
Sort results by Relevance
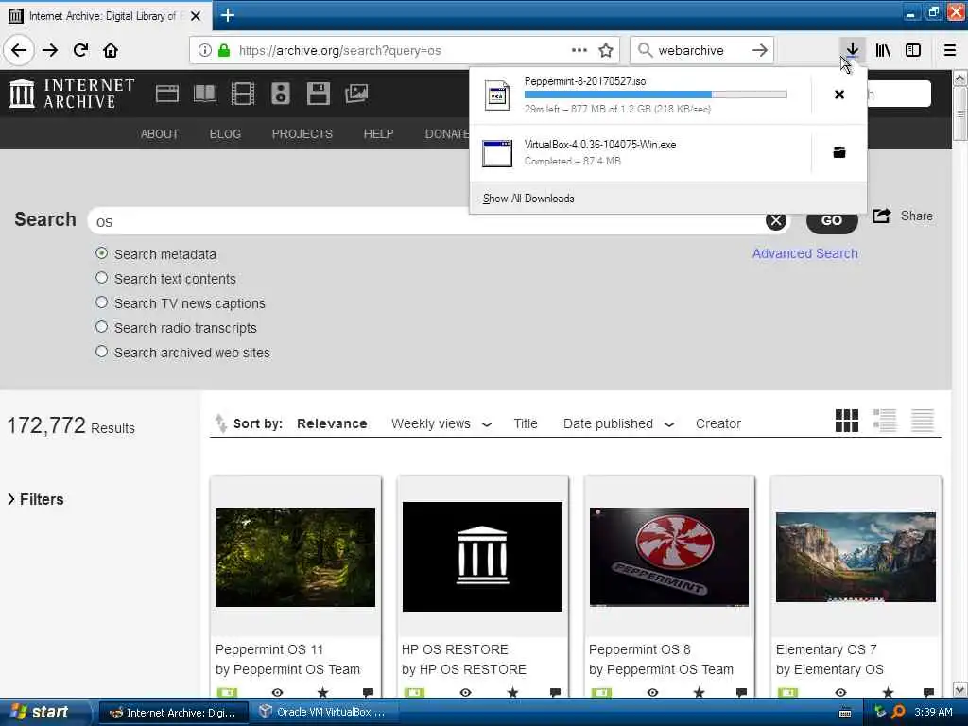(332, 423)
